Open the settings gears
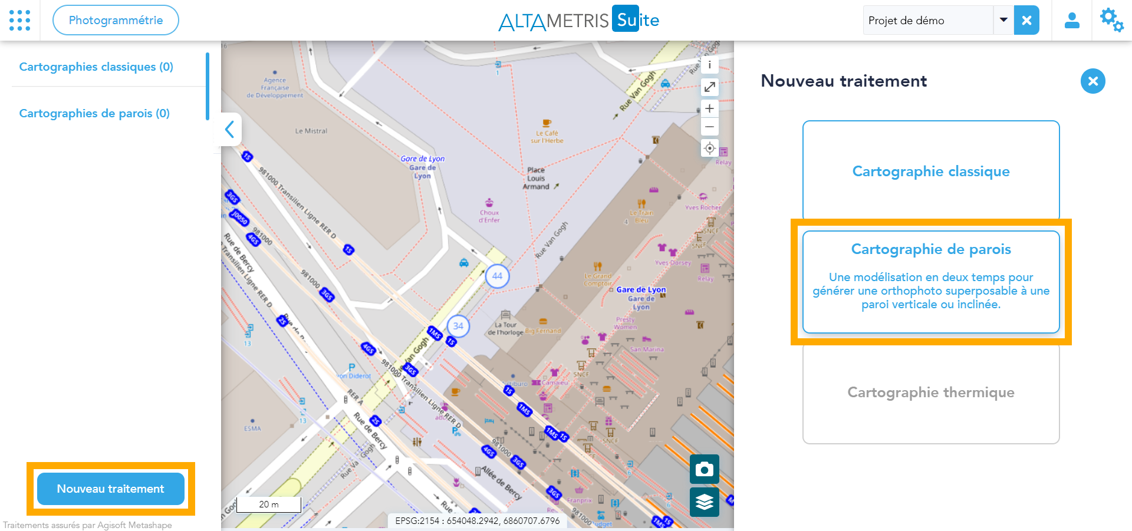The image size is (1132, 531). coord(1111,20)
